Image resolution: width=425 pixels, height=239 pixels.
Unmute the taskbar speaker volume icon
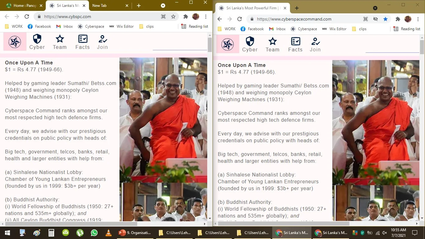tap(385, 233)
